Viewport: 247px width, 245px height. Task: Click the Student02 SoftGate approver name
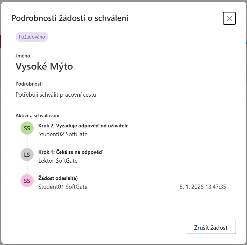[x=63, y=134]
